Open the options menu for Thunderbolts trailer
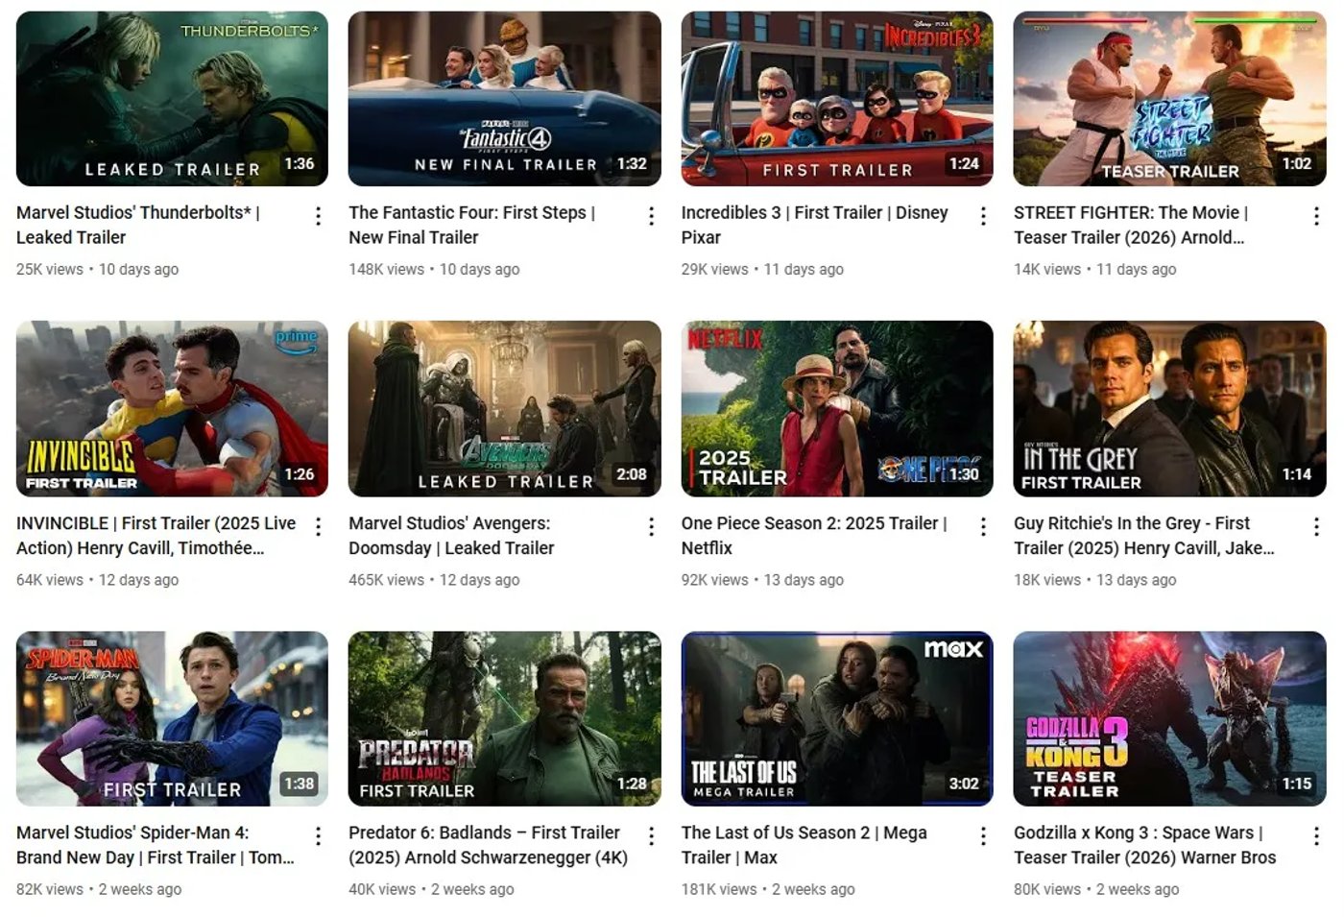The height and width of the screenshot is (917, 1344). (318, 216)
